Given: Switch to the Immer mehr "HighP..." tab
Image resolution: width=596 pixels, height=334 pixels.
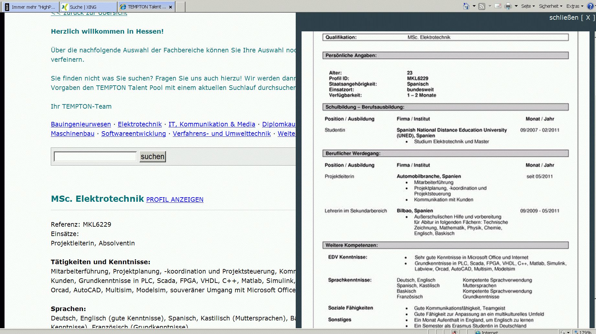Looking at the screenshot, I should (31, 7).
